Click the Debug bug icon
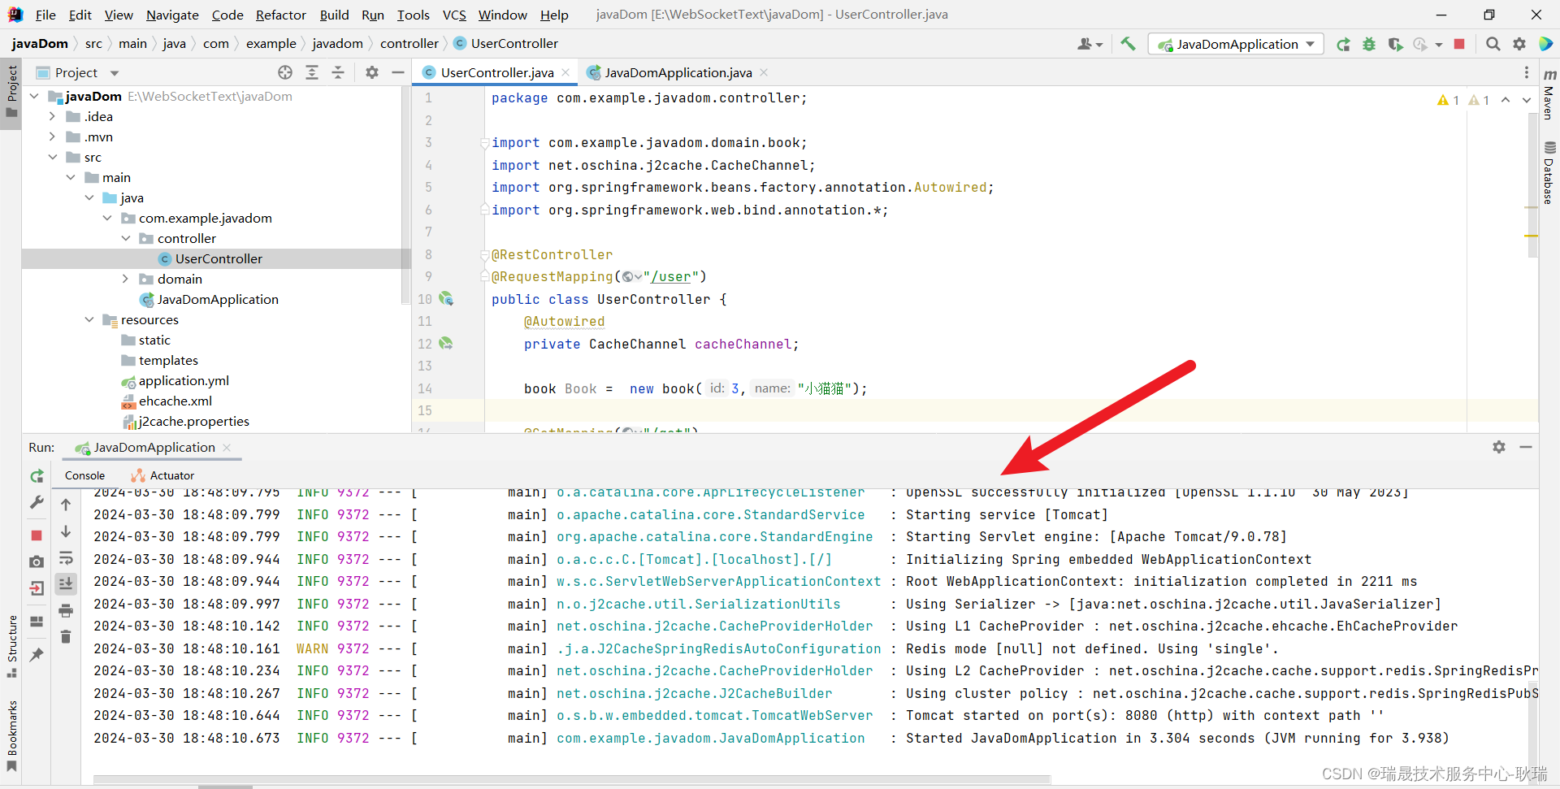Viewport: 1560px width, 789px height. (1369, 44)
